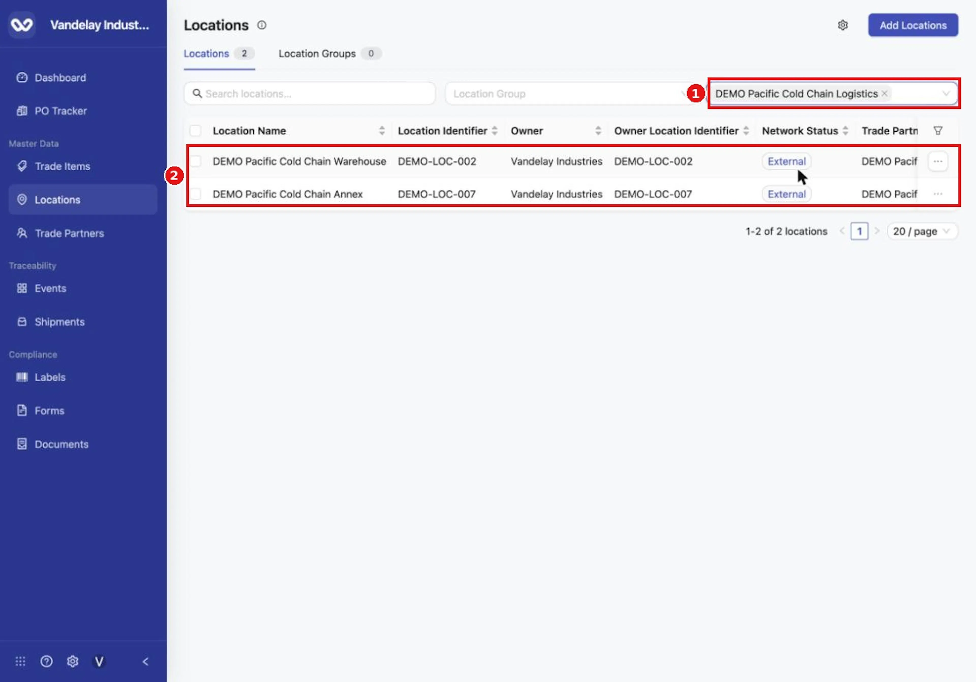Check the DEMO Pacific Cold Chain Annex row
This screenshot has height=682, width=976.
point(195,194)
